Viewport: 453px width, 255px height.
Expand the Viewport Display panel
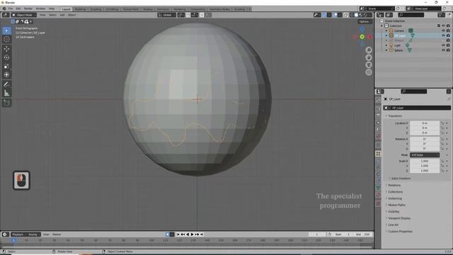tap(399, 218)
